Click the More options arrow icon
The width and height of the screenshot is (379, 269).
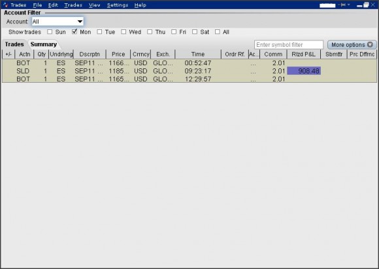(x=370, y=44)
